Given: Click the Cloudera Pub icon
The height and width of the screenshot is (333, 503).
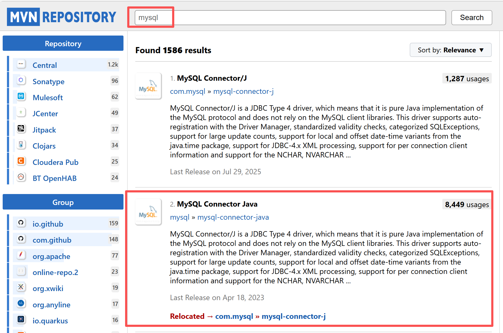Looking at the screenshot, I should 21,161.
